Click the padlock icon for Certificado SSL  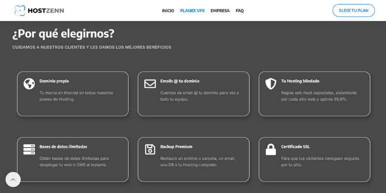tap(271, 150)
